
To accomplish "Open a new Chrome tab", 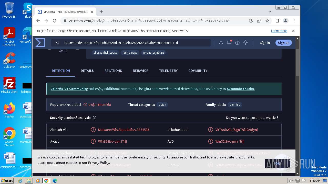I will coord(102,12).
